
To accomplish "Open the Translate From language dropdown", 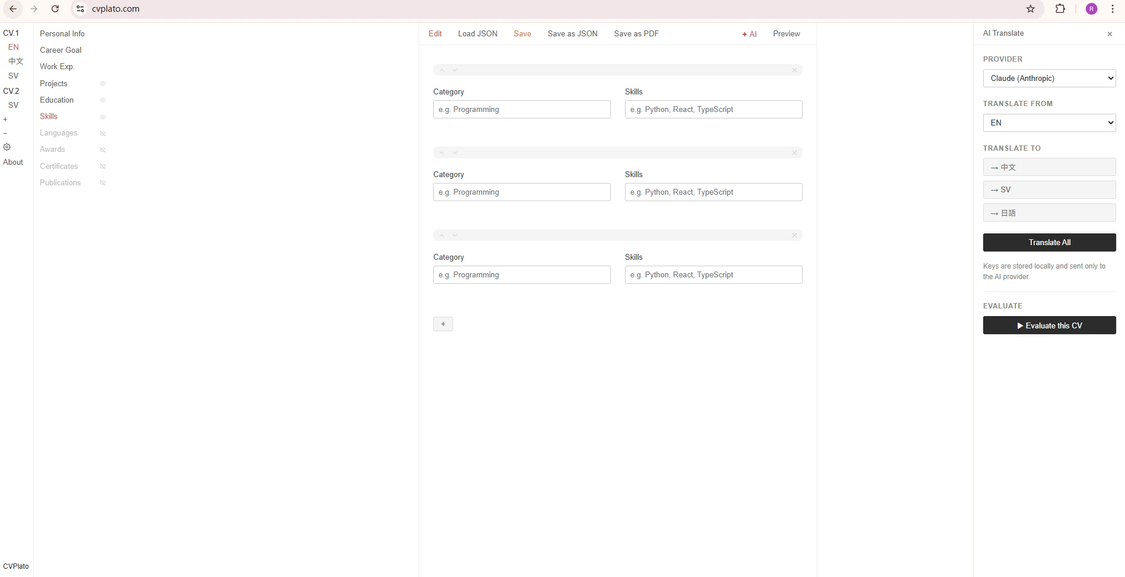I will (x=1049, y=123).
